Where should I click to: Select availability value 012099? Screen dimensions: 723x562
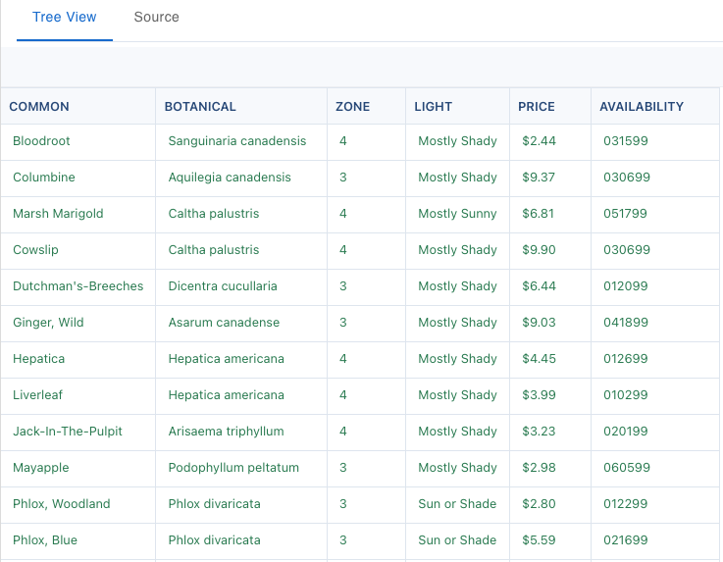coord(655,286)
